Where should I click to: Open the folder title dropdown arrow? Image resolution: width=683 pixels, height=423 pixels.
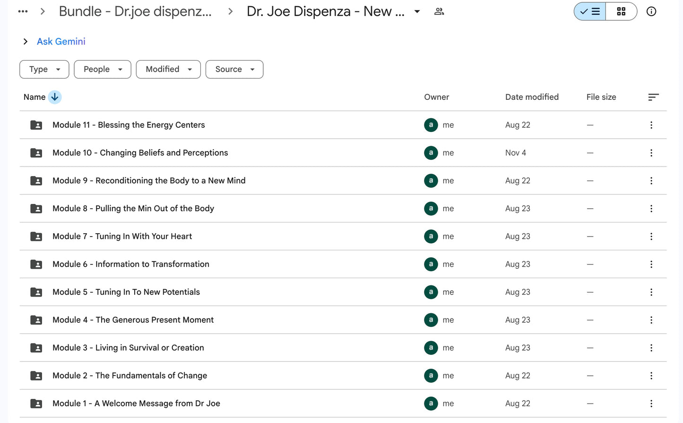pos(416,11)
